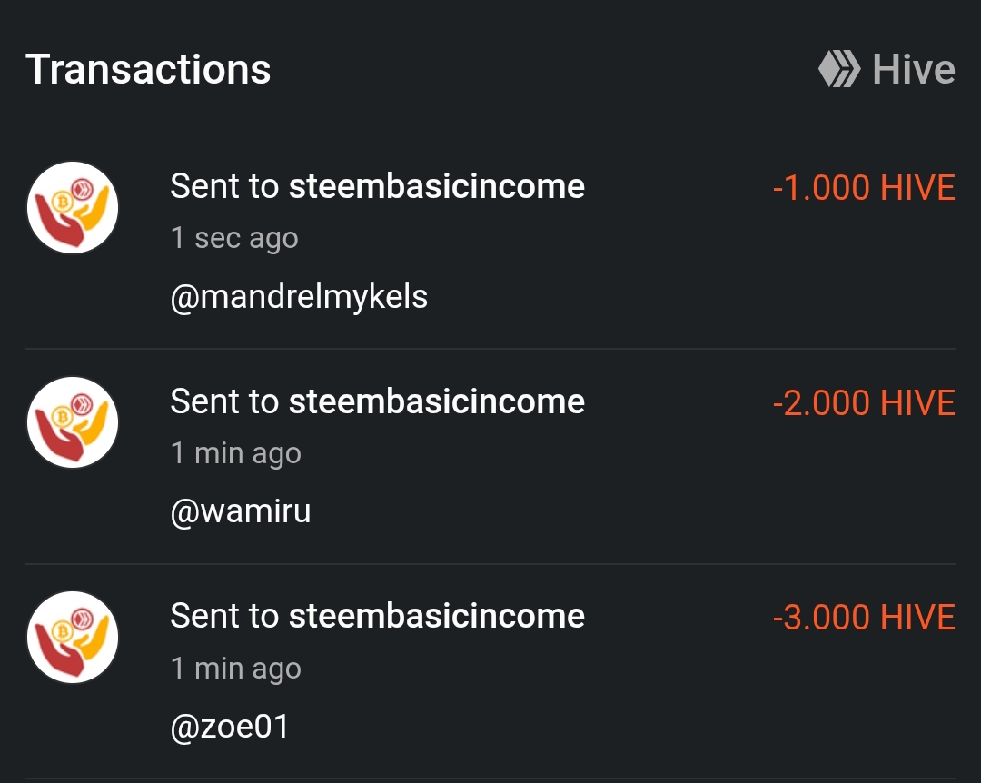The image size is (981, 783).
Task: Open steembasicincome link in @wamiru transaction
Action: click(x=436, y=401)
